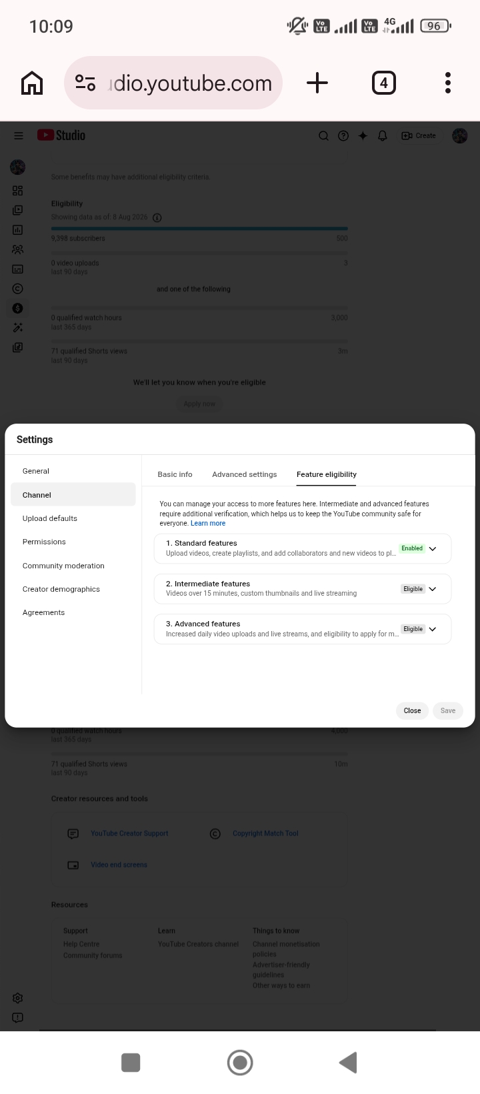Expand the Standard features section

point(303,548)
